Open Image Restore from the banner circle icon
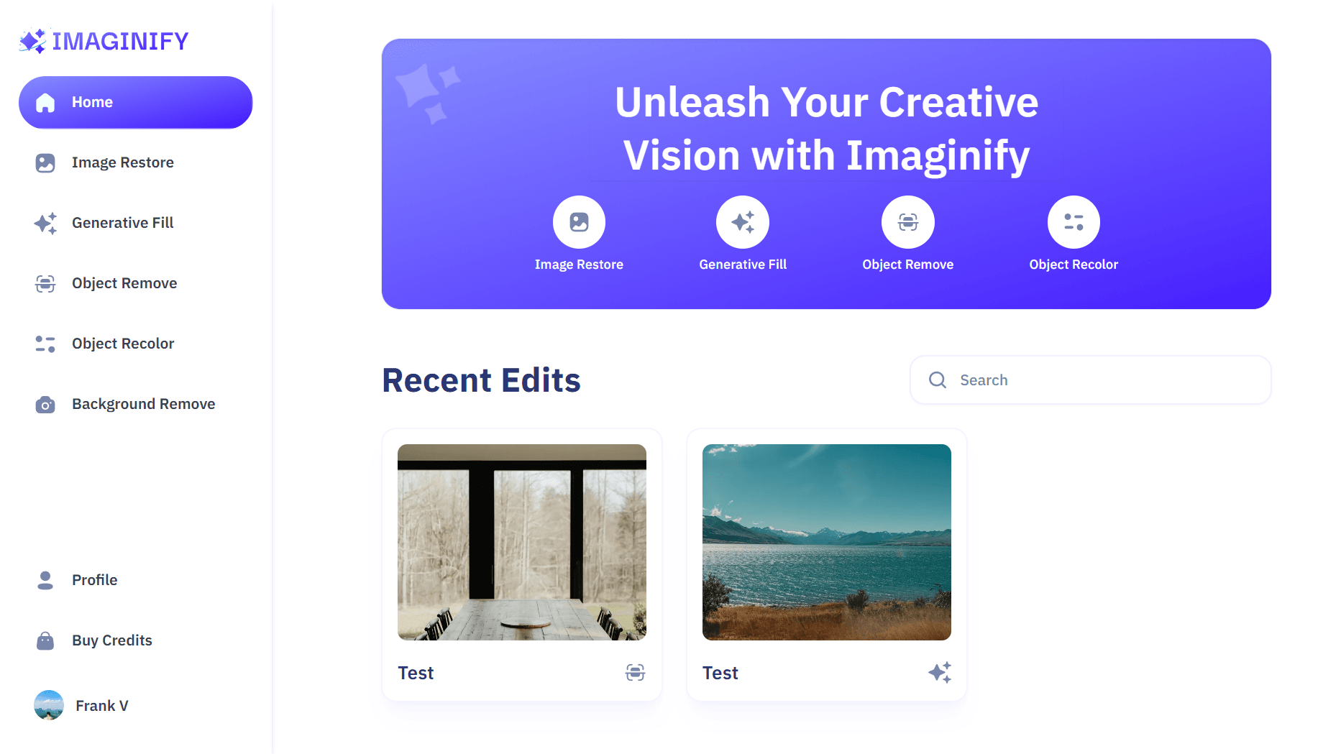 point(579,222)
